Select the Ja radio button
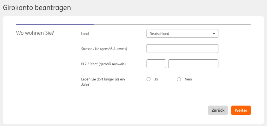Viewport: 267px width, 126px height. click(149, 79)
